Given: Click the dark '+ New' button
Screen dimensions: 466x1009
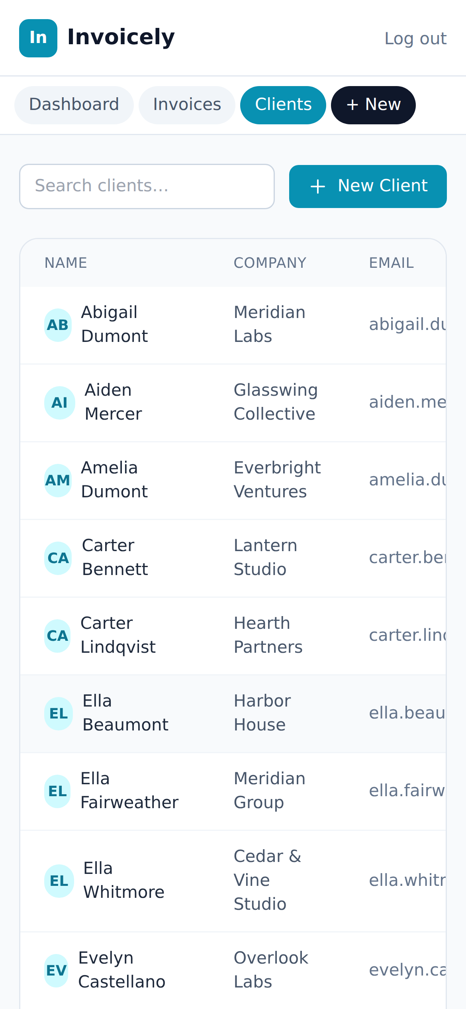Looking at the screenshot, I should (373, 105).
